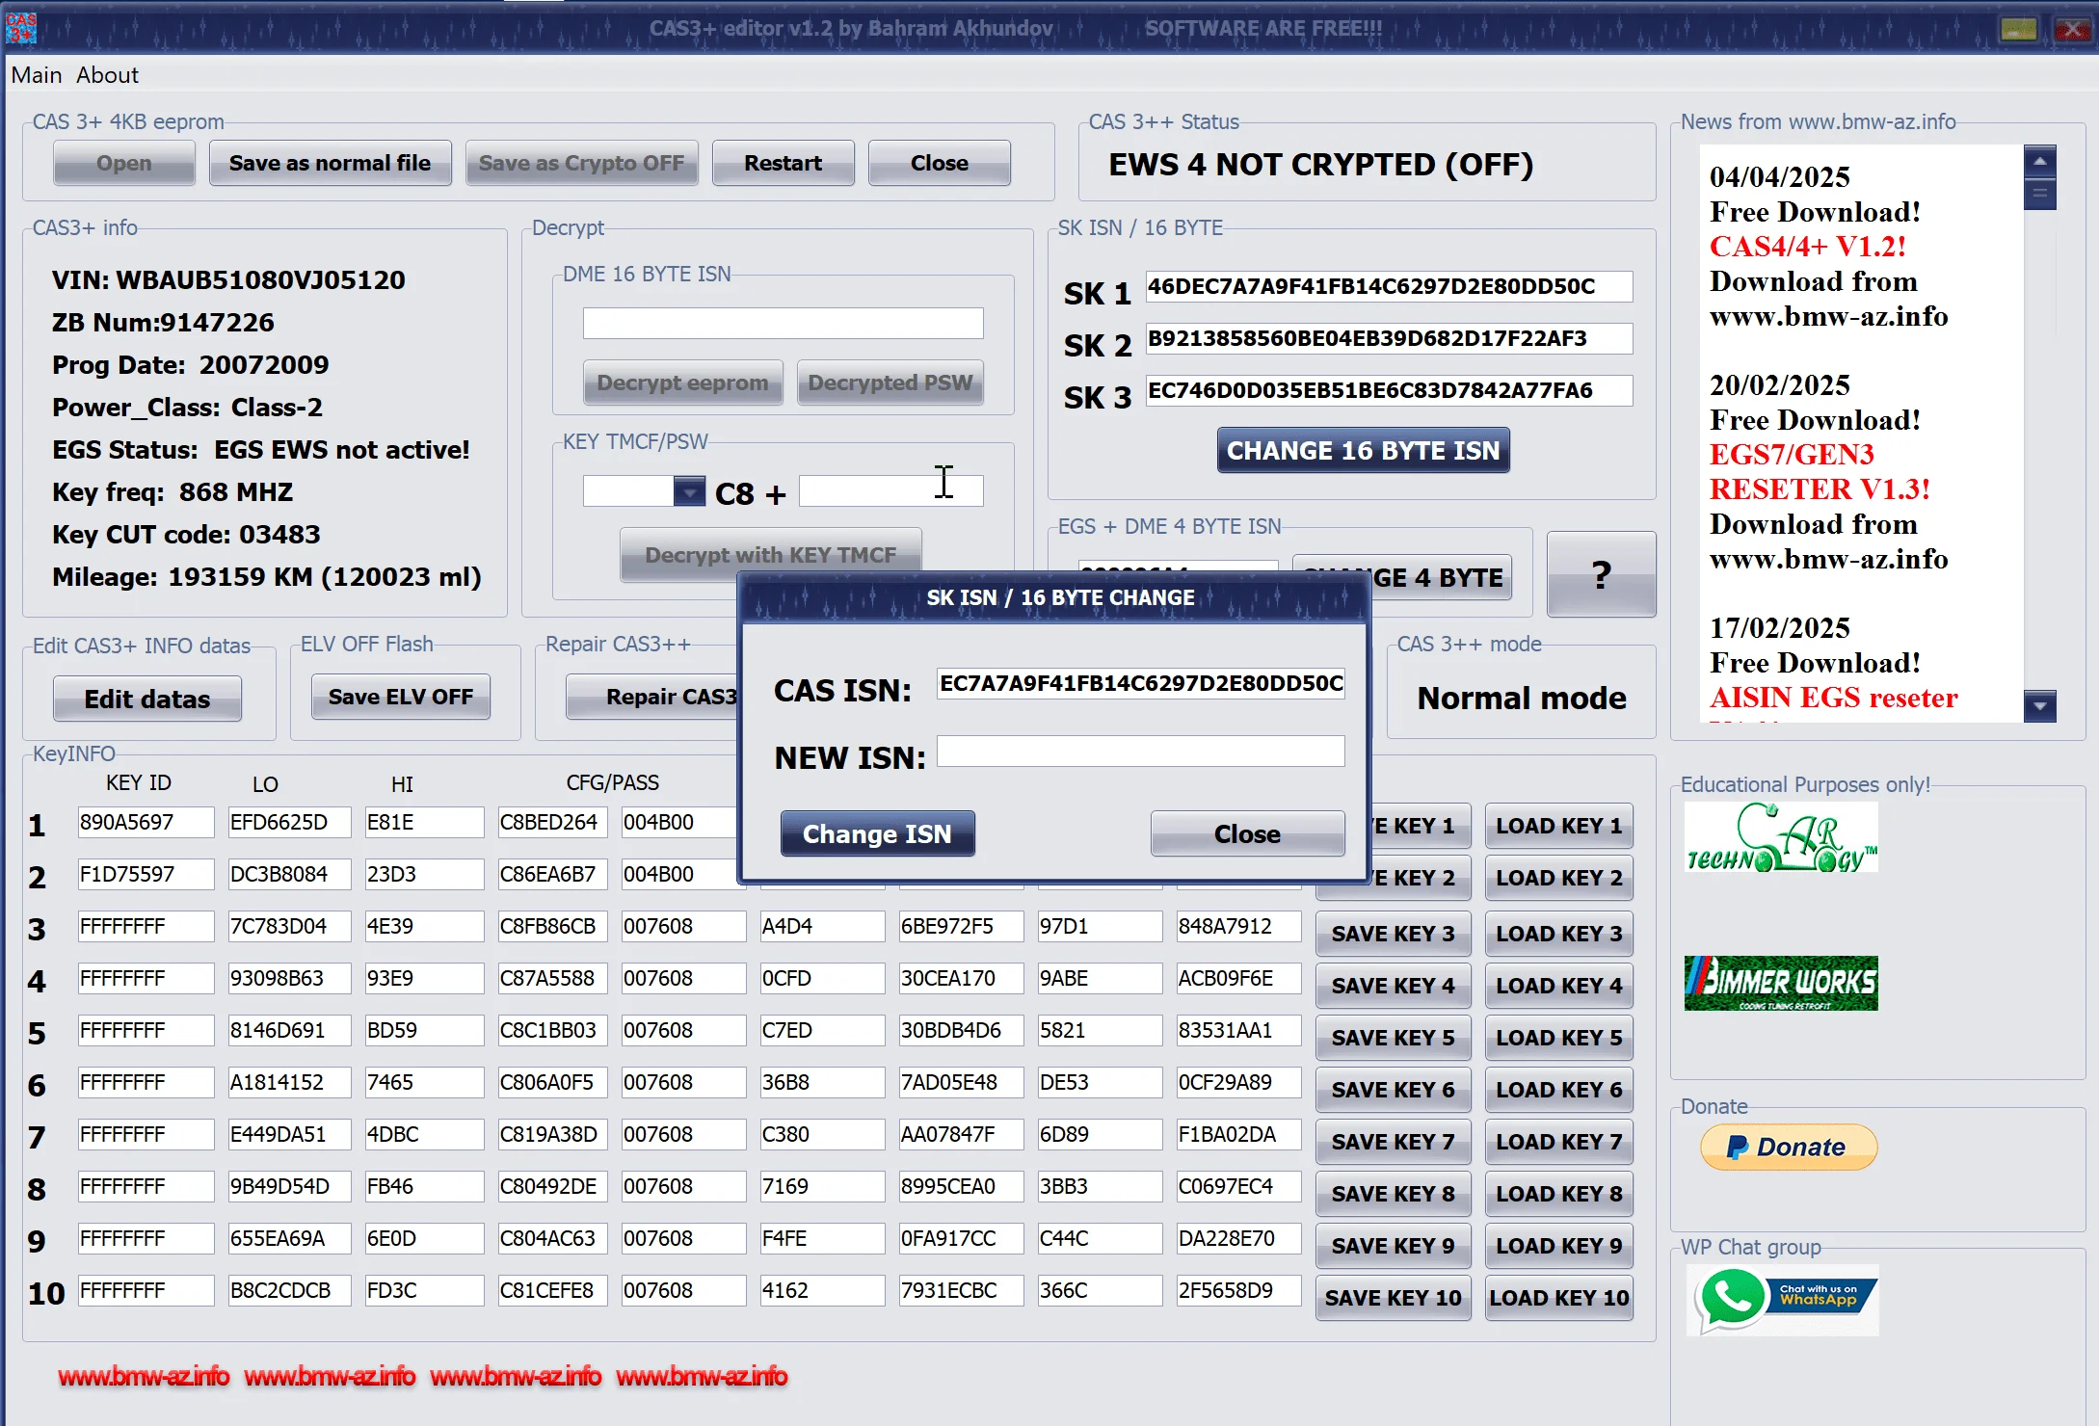Click key 6 field 0CF29A89
The image size is (2099, 1426).
pos(1238,1082)
